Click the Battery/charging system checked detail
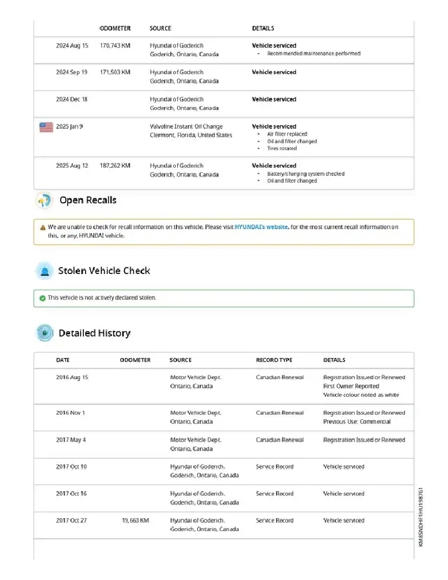 tap(305, 174)
